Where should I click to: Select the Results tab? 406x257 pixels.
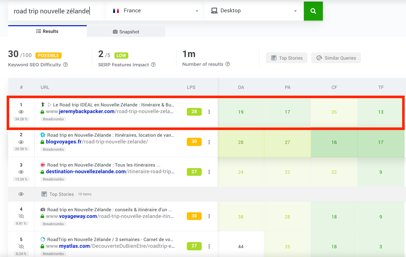click(47, 31)
